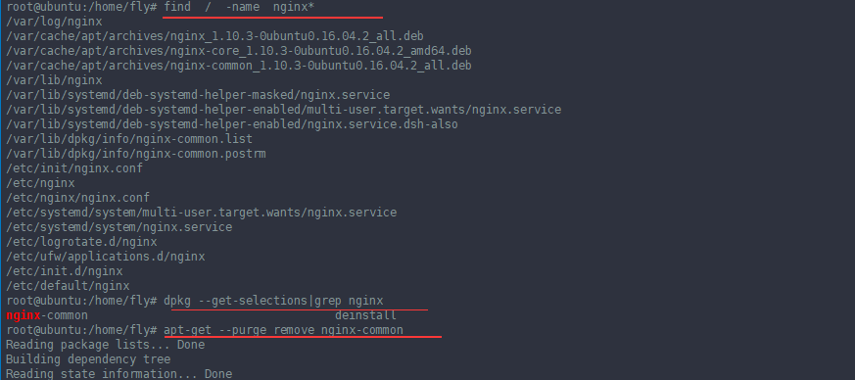Click the /etc/nginx/nginx.conf path
The image size is (855, 380).
(77, 199)
